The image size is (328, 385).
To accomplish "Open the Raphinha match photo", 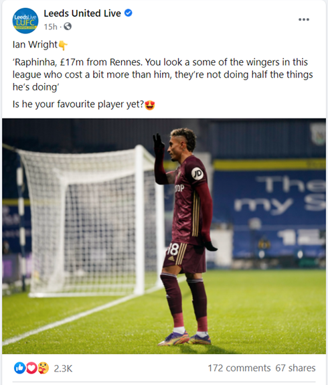I will tap(164, 236).
